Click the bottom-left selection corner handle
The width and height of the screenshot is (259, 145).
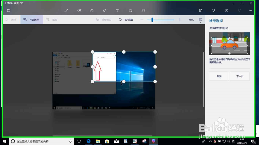(92, 82)
